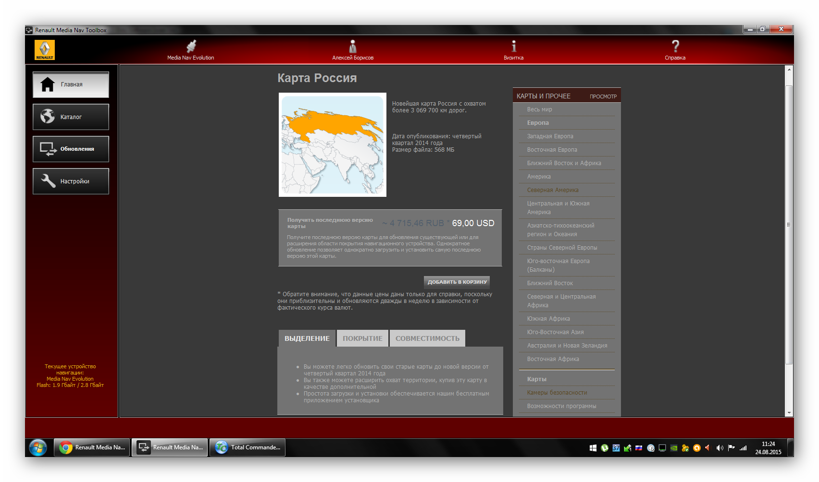This screenshot has width=819, height=482.
Task: Open Настройки wrench settings
Action: click(x=71, y=181)
